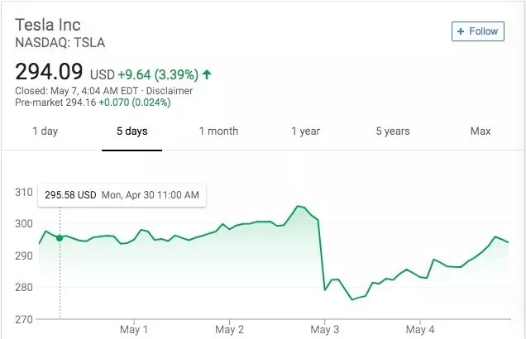This screenshot has height=339, width=526.
Task: Click the May 4 date axis label
Action: [420, 329]
